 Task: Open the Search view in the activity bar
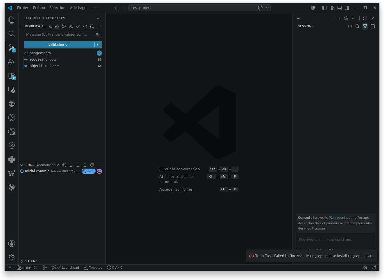coord(12,34)
